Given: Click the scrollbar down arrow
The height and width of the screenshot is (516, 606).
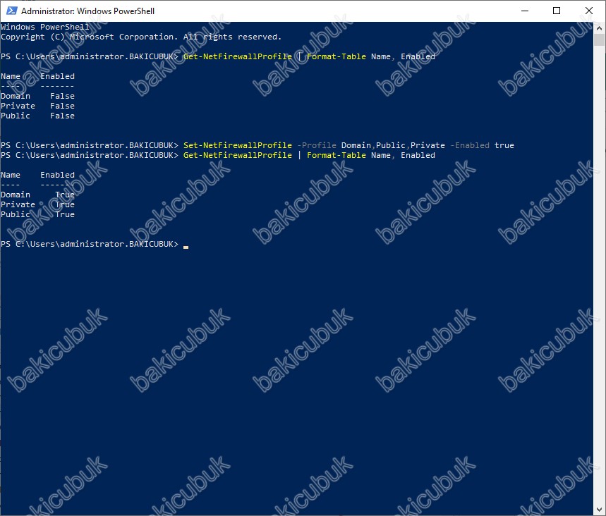Looking at the screenshot, I should point(600,510).
